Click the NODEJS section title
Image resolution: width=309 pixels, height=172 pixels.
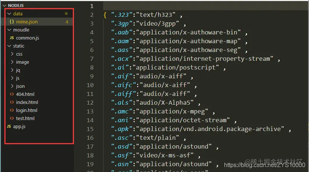16,5
